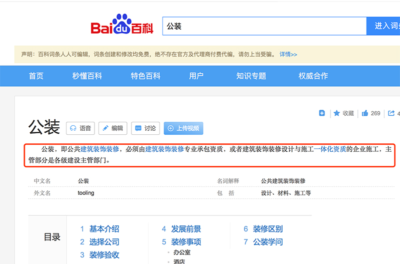Click the blue plus icon beside 收藏

(x=322, y=113)
